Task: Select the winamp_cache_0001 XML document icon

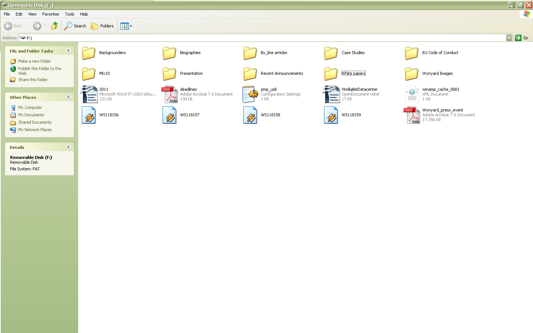Action: (x=412, y=94)
